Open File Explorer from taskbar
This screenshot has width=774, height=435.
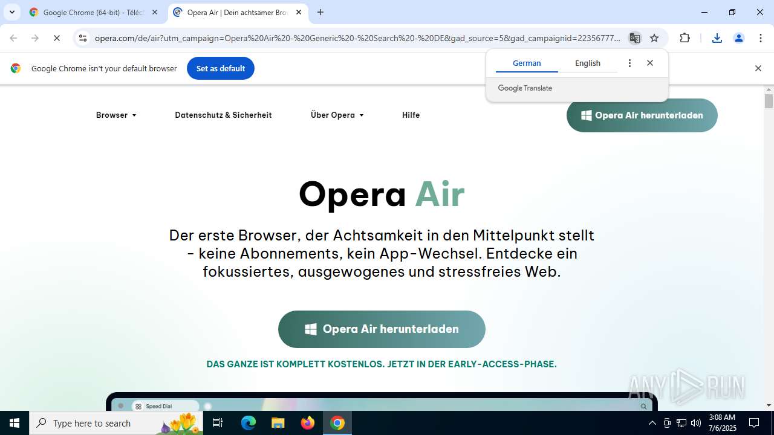[278, 423]
